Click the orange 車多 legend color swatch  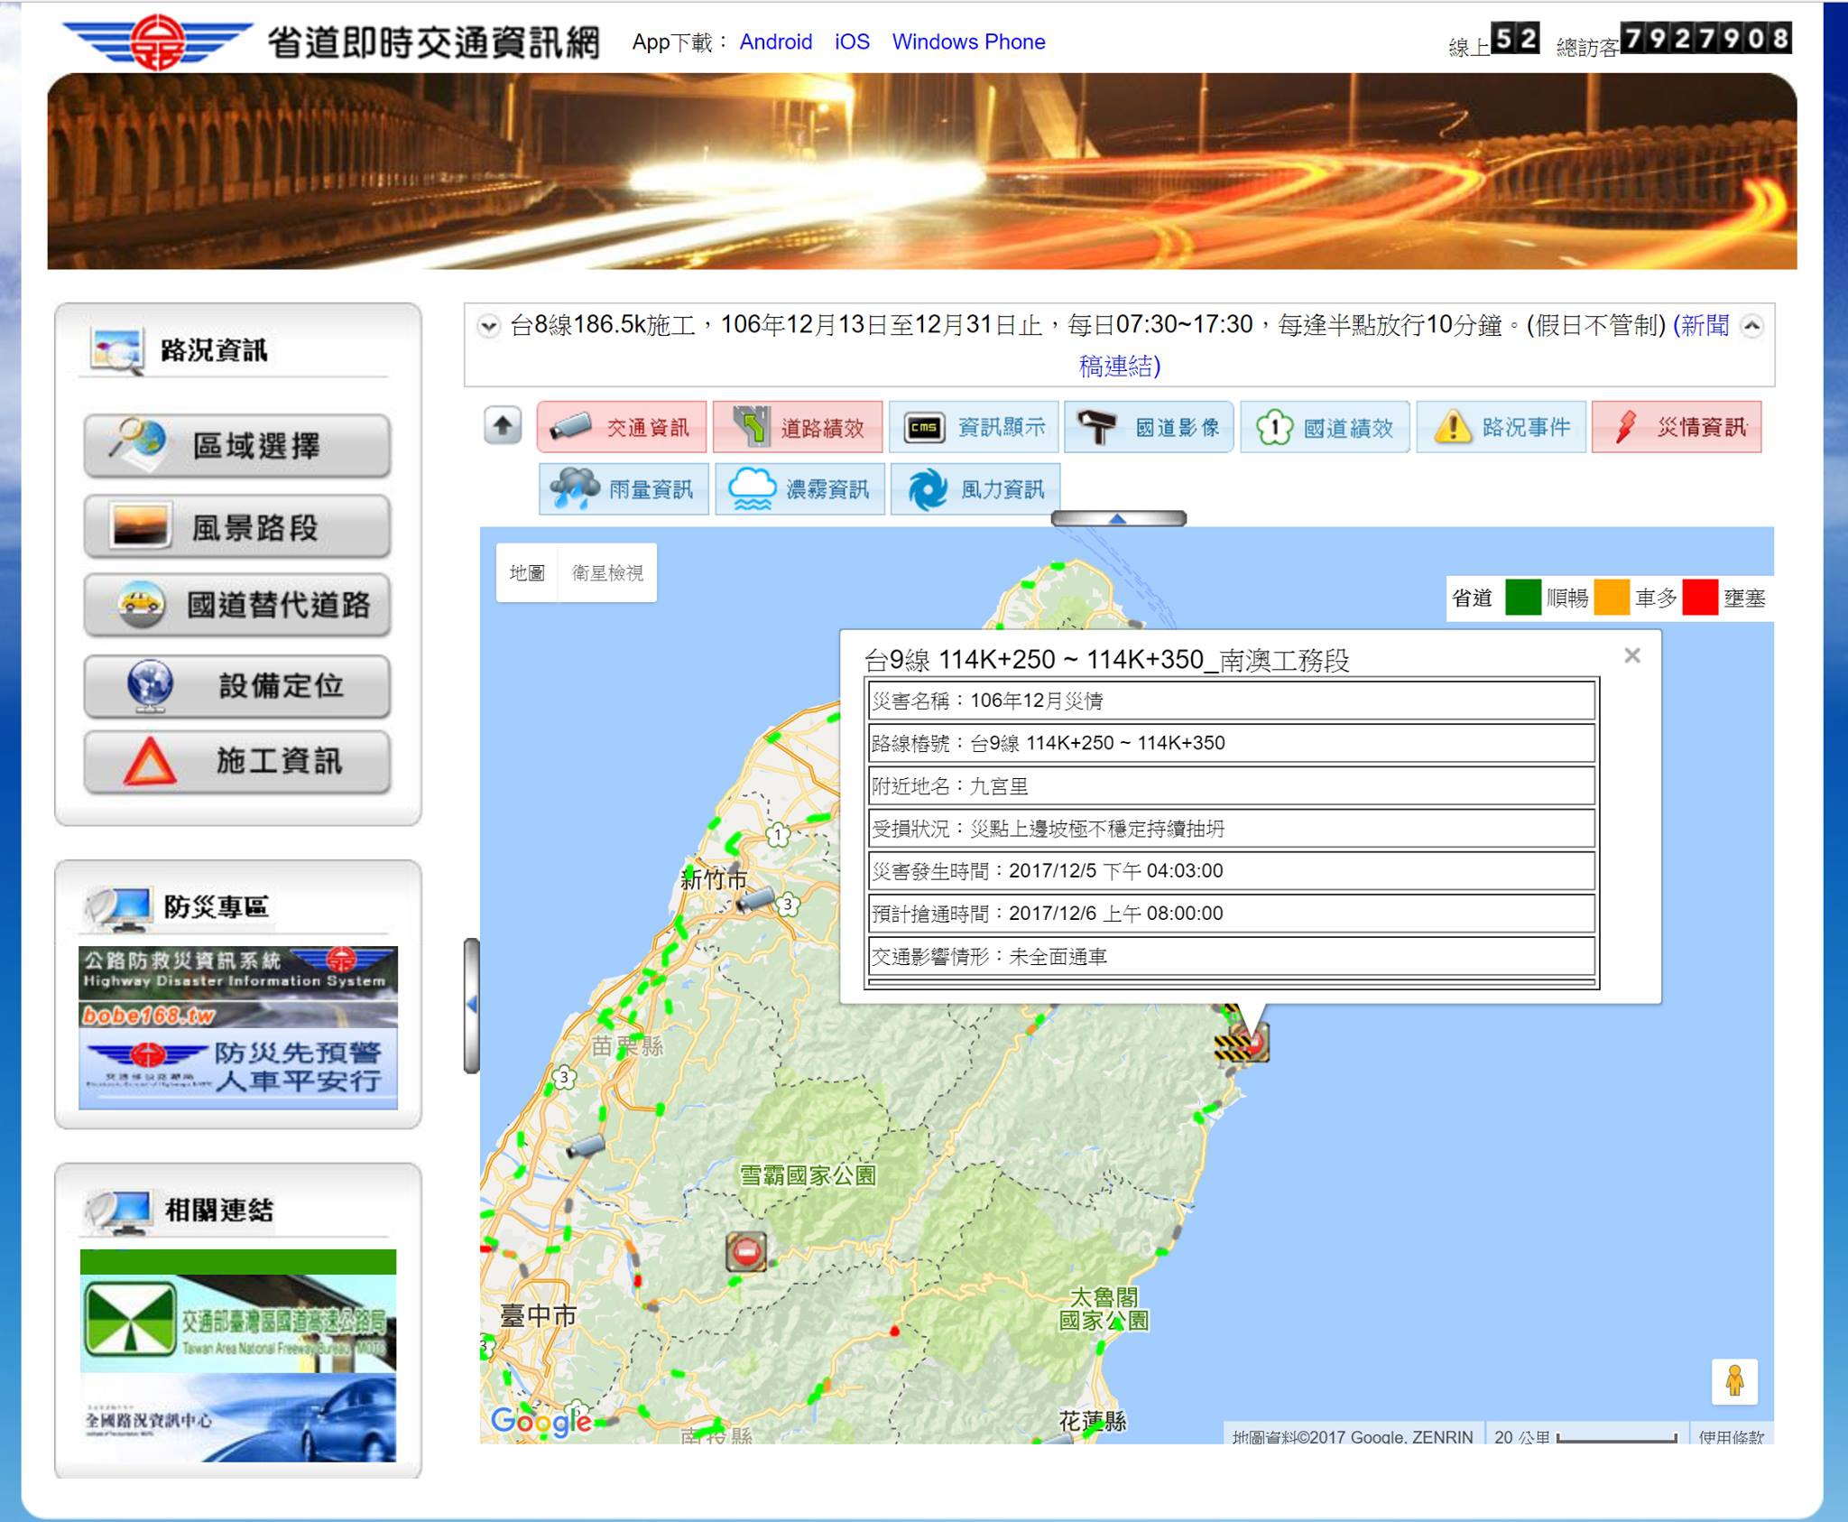coord(1612,598)
